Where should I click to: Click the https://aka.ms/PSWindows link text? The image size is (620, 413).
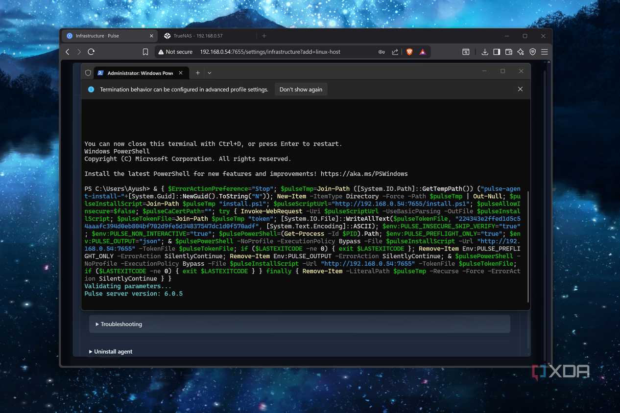(x=364, y=174)
